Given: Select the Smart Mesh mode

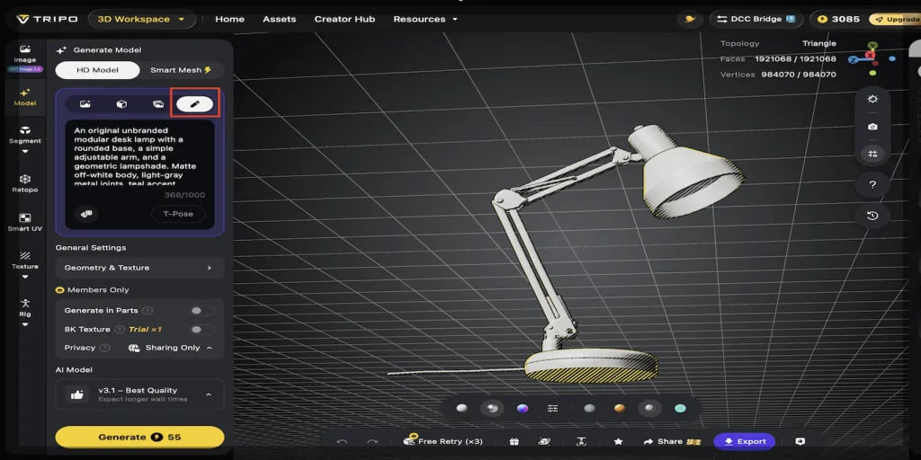Looking at the screenshot, I should click(x=181, y=70).
